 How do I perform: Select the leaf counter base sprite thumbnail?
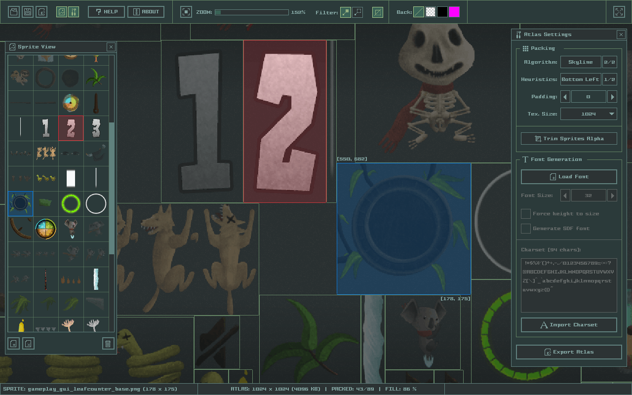[x=21, y=203]
